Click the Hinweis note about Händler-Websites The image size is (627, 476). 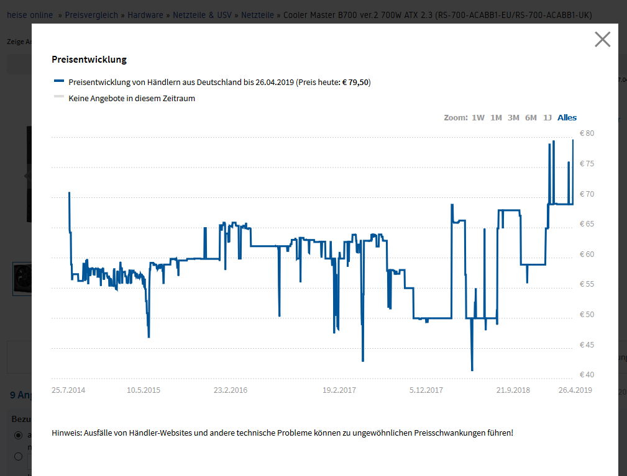pos(282,433)
